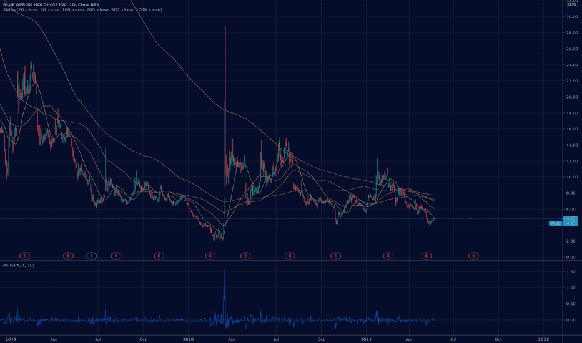Open the November 2020 earnings marker

pos(335,256)
